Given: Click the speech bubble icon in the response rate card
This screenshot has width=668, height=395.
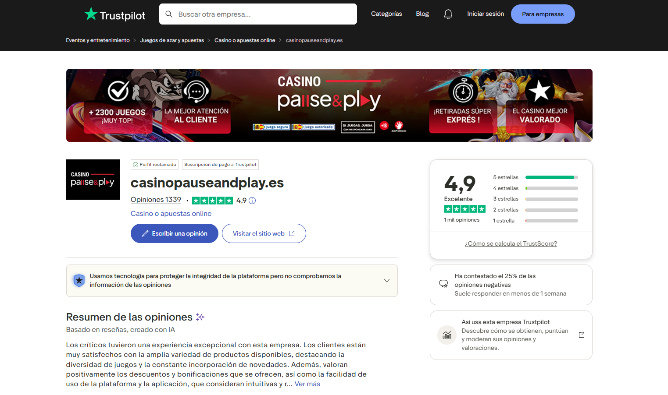Looking at the screenshot, I should tap(443, 284).
